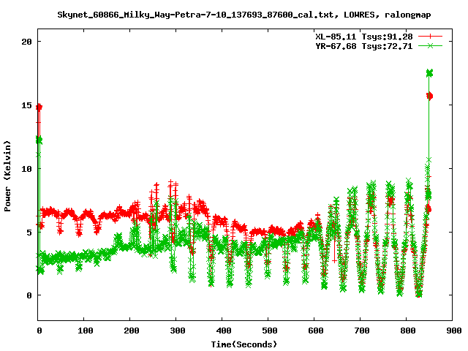Click the y-axis tick label 0
The image size is (468, 351).
coord(29,295)
